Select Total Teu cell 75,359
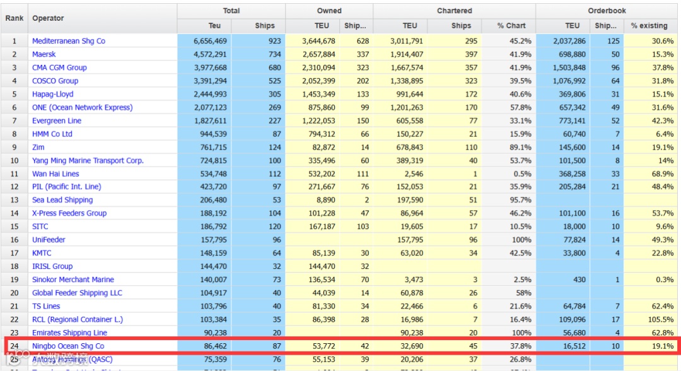 (x=204, y=359)
